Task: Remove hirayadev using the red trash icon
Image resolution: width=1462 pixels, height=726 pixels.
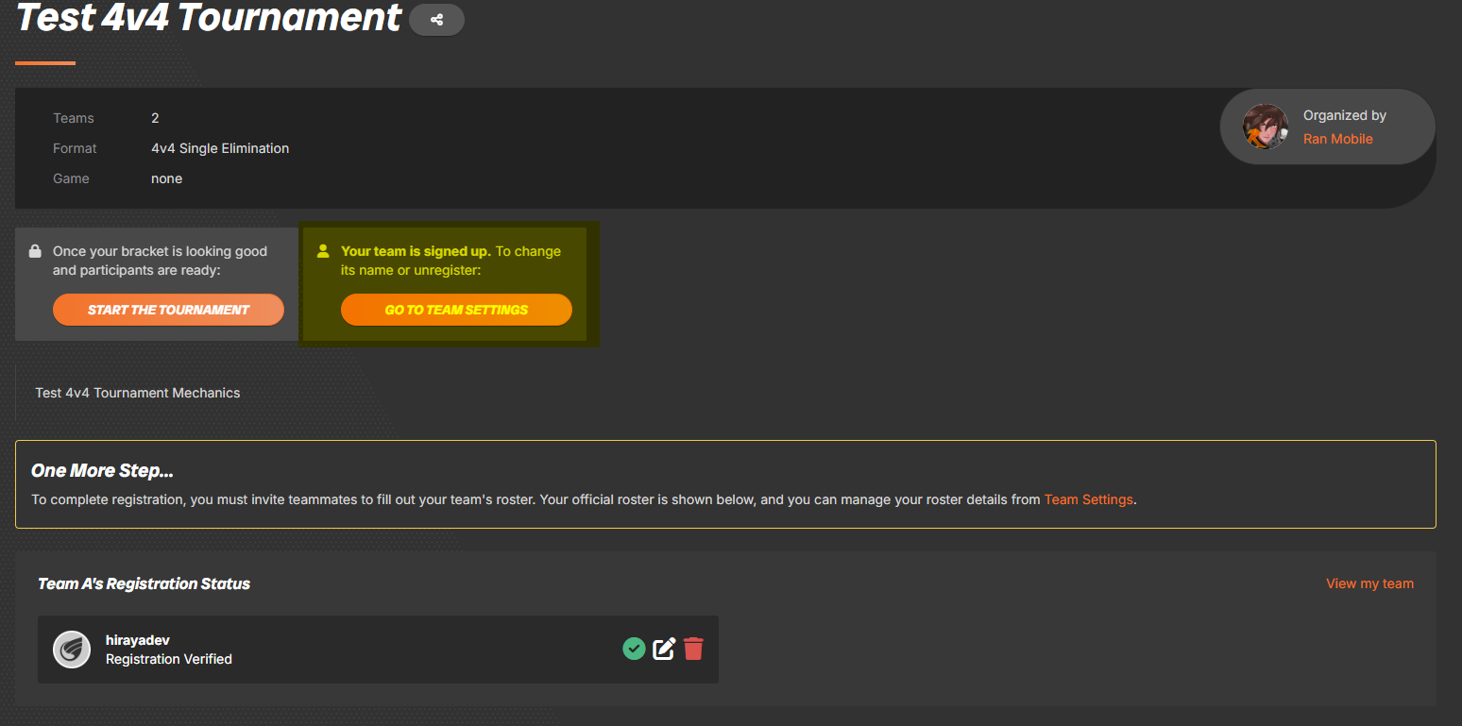Action: pos(693,649)
